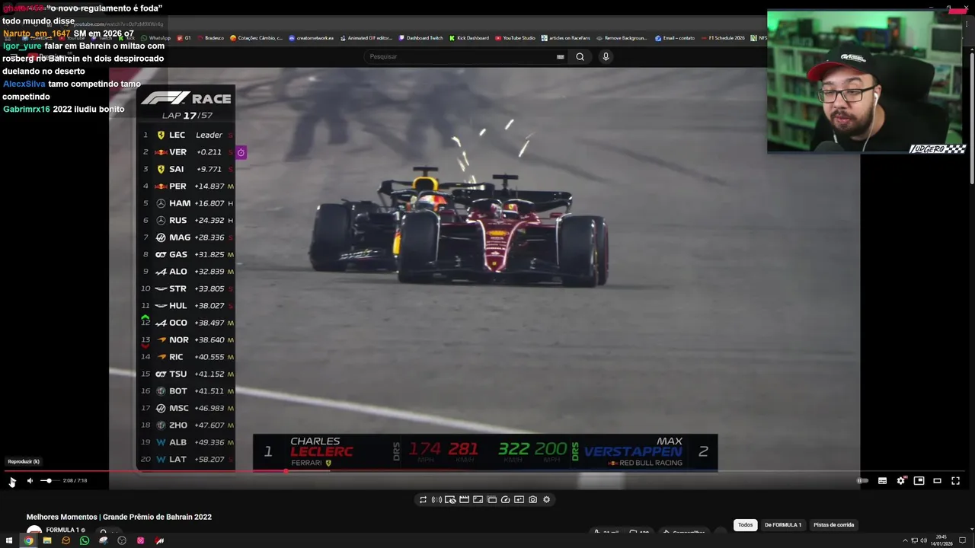Click the magnifying glass search button

pyautogui.click(x=580, y=56)
